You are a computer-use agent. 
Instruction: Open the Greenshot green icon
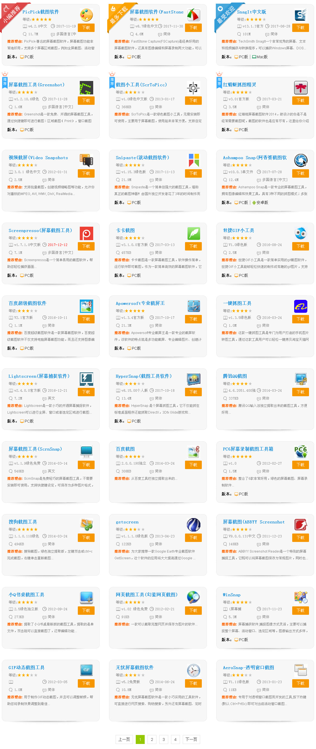86,88
